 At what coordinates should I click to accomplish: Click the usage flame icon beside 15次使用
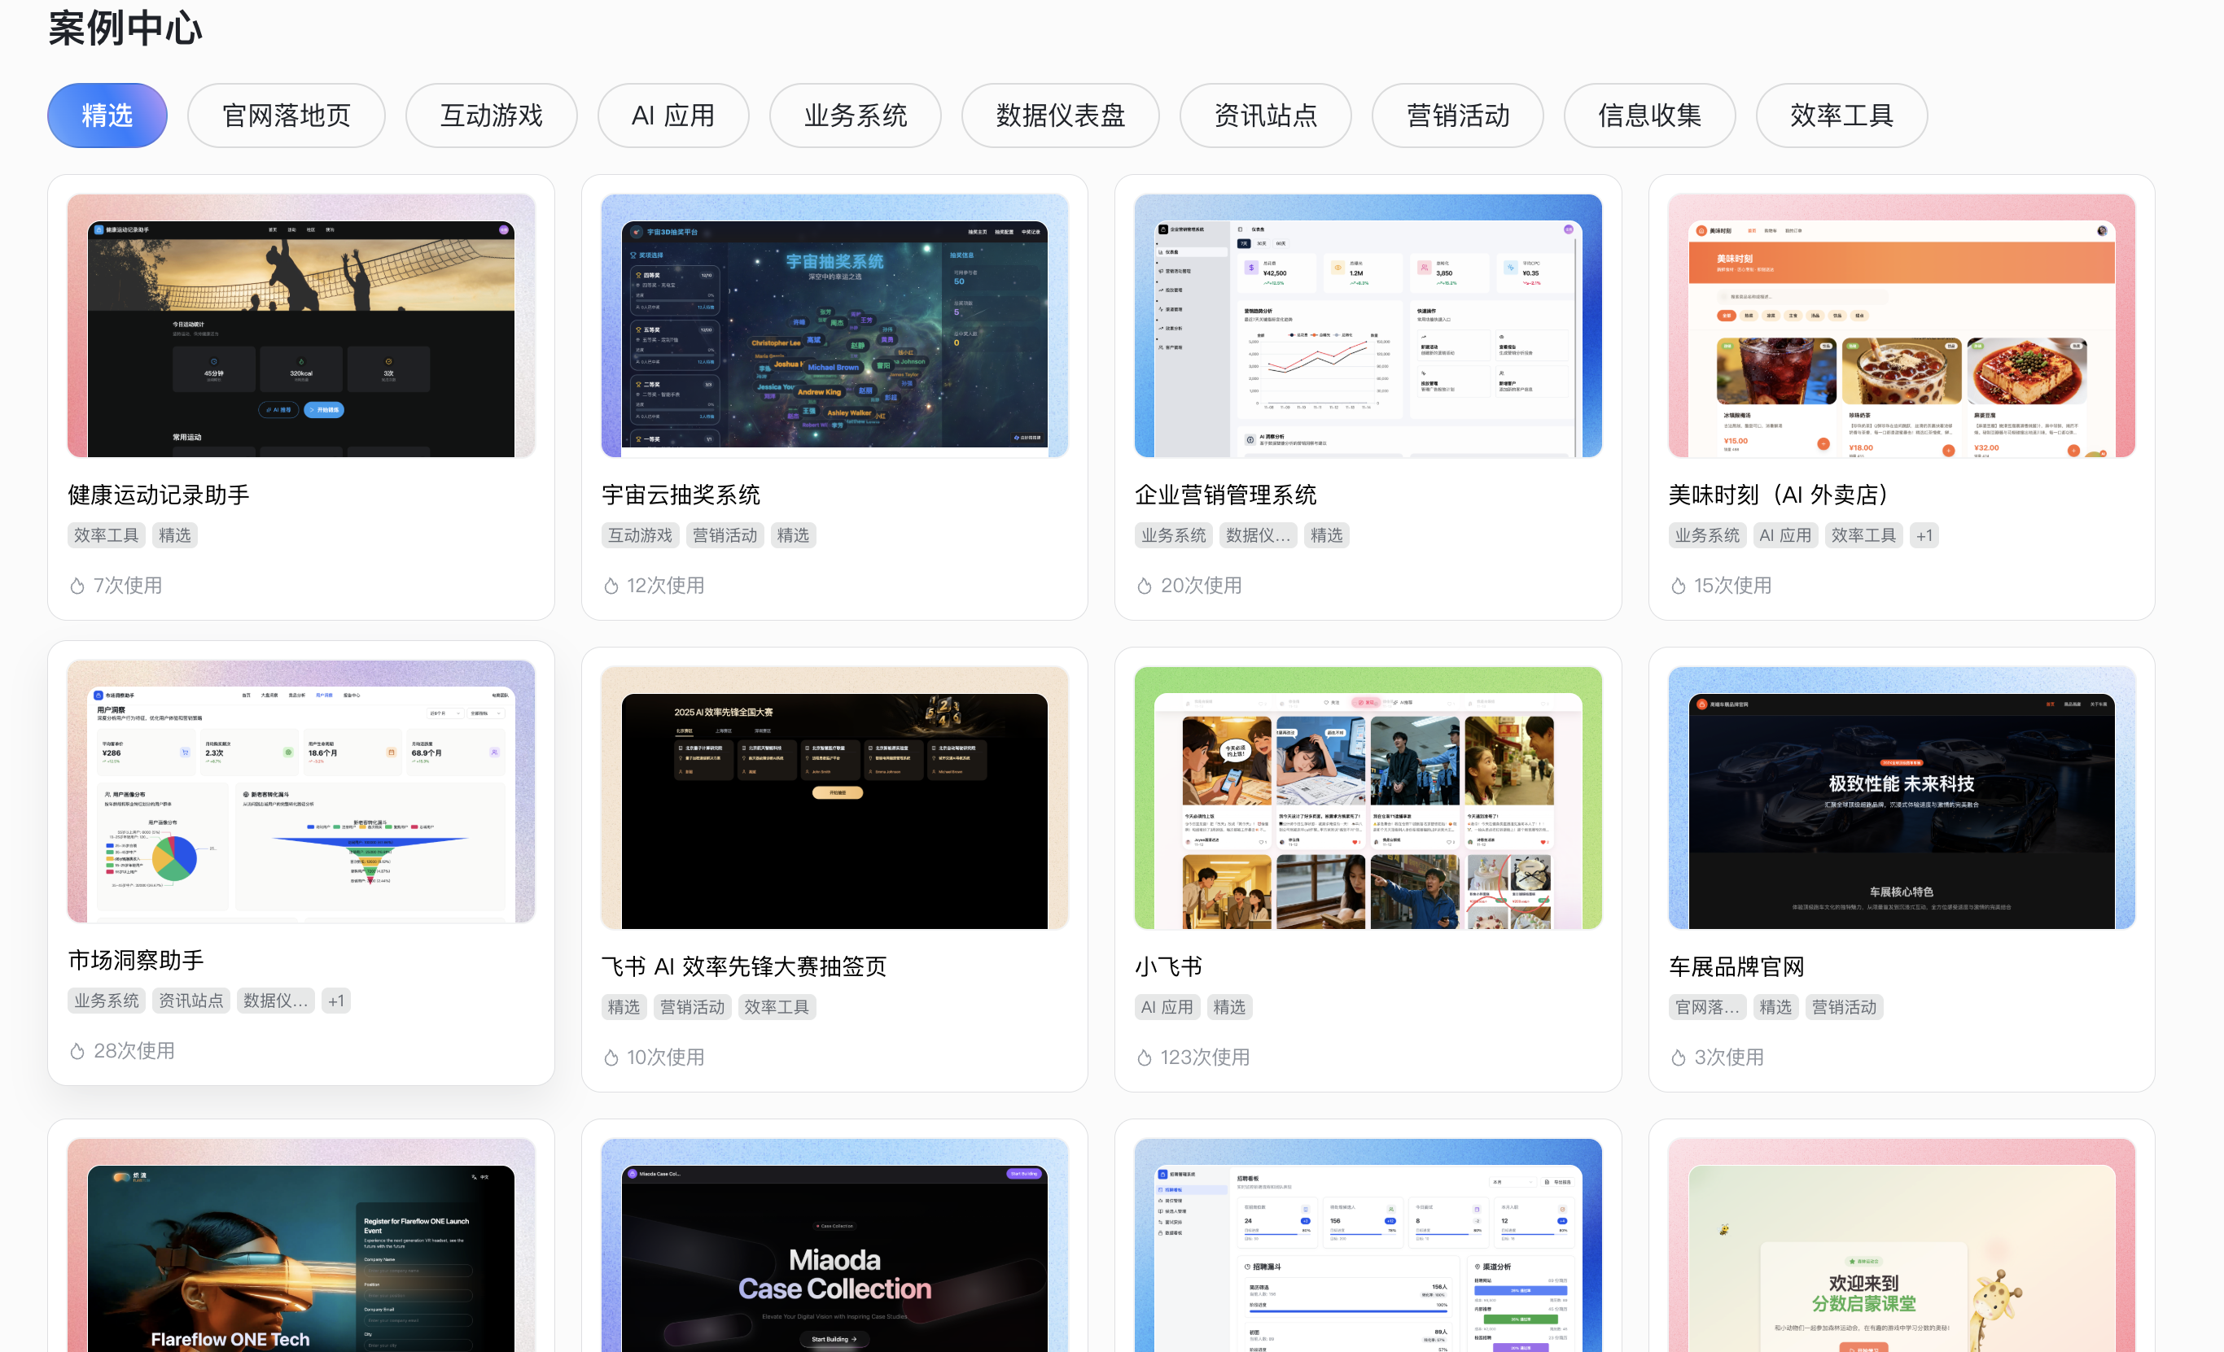(1678, 587)
